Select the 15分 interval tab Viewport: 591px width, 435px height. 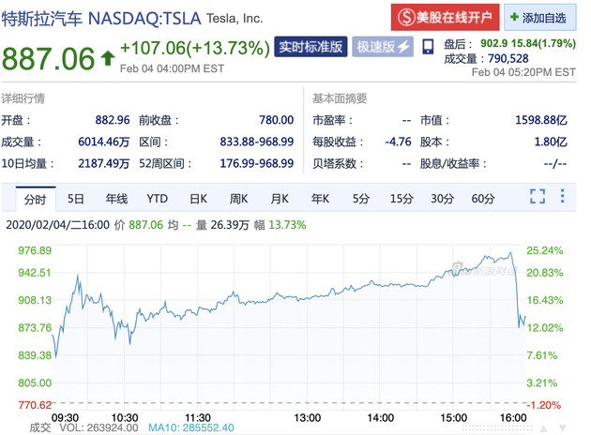click(x=402, y=198)
